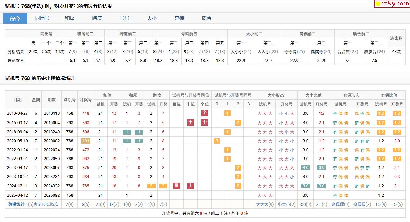Screen dimensions: 410x222
Task: Click the red 个 badge in the 2015-03-12 row
Action: (204, 123)
